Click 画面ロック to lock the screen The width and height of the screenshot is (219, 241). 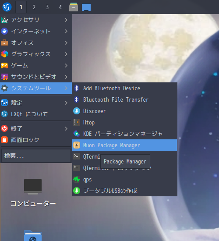coord(36,140)
